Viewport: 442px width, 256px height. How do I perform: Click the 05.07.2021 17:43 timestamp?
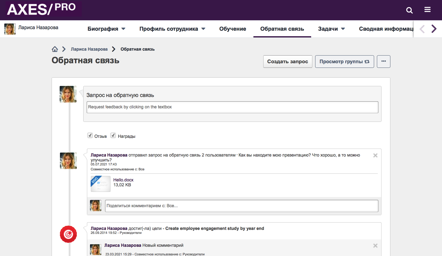(104, 164)
